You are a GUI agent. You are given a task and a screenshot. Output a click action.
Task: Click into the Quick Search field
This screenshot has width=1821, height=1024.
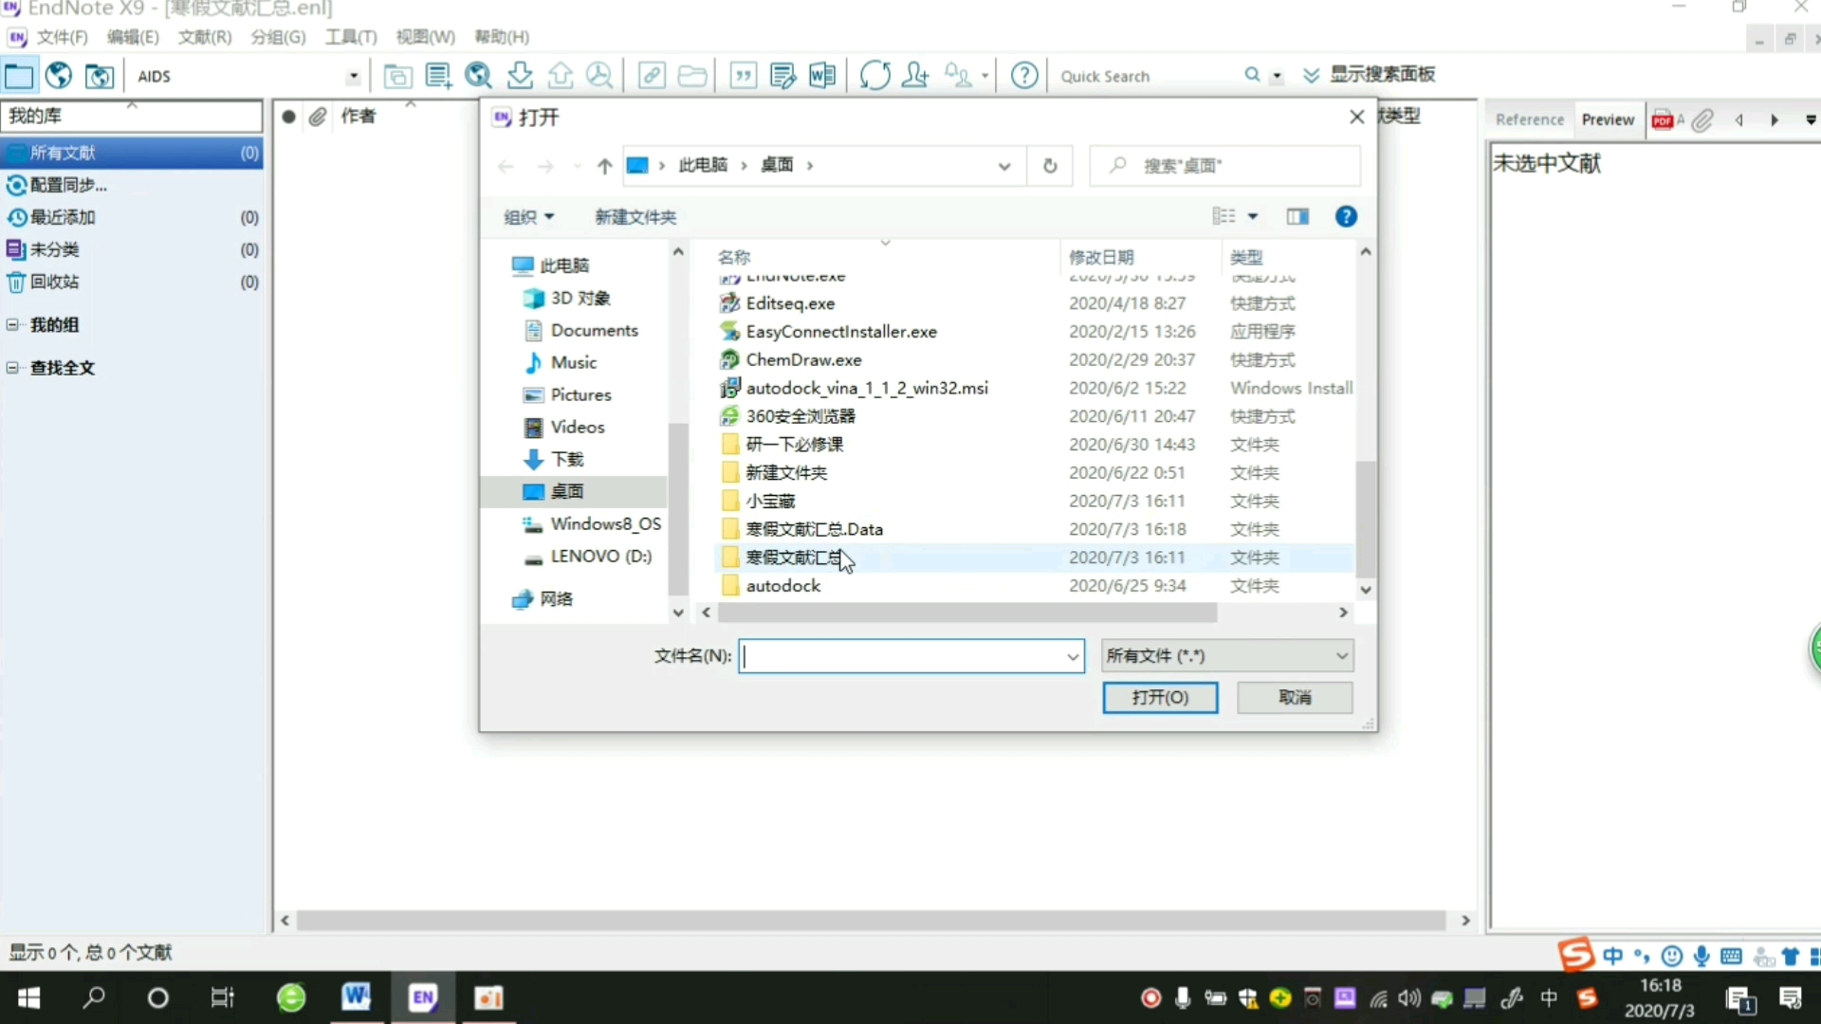pos(1146,76)
